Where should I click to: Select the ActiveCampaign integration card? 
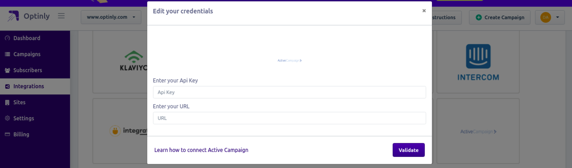[x=478, y=131]
